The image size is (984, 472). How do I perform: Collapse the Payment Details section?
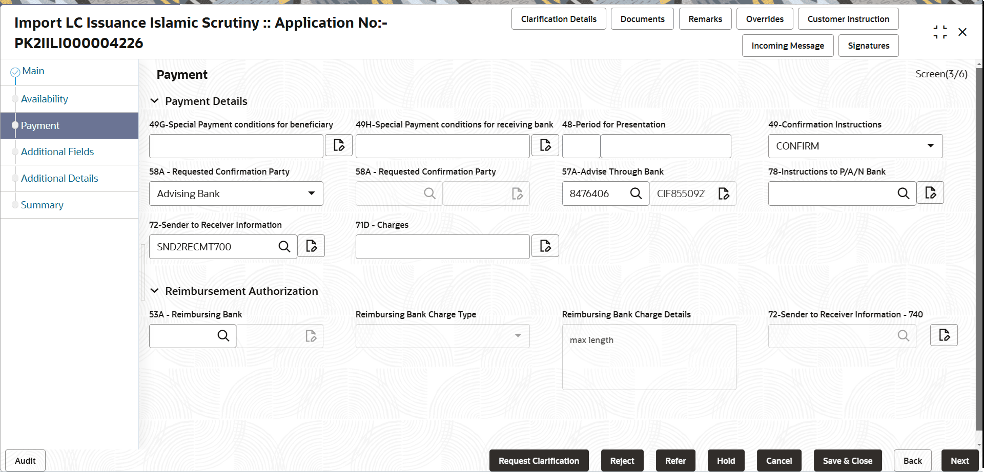(x=155, y=101)
